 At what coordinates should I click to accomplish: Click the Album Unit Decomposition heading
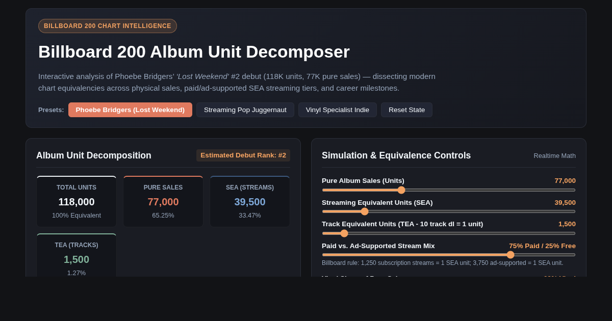pyautogui.click(x=94, y=155)
